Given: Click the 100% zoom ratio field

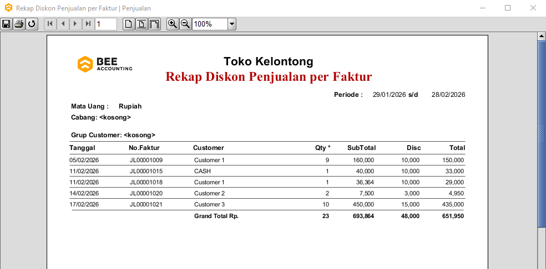Looking at the screenshot, I should (210, 24).
